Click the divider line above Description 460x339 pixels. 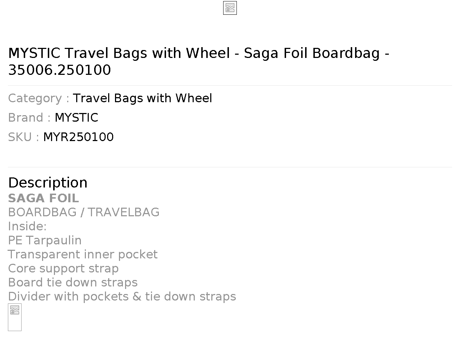(230, 167)
